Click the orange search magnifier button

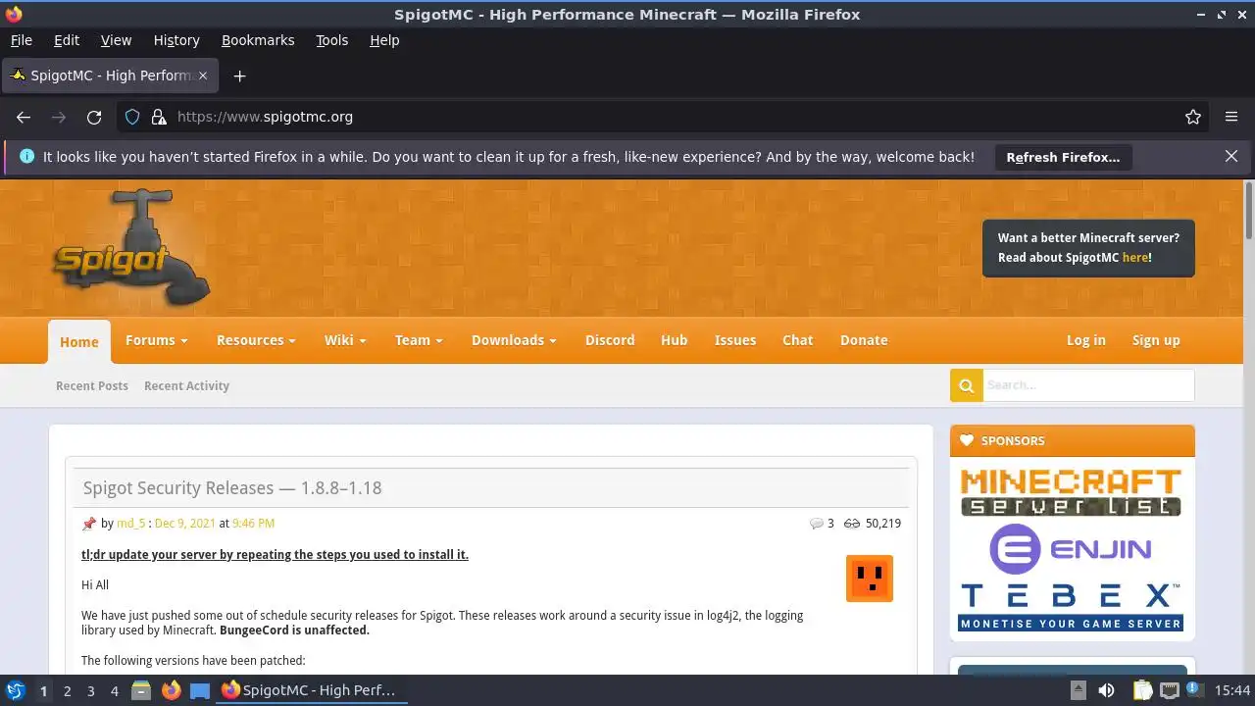pyautogui.click(x=966, y=385)
